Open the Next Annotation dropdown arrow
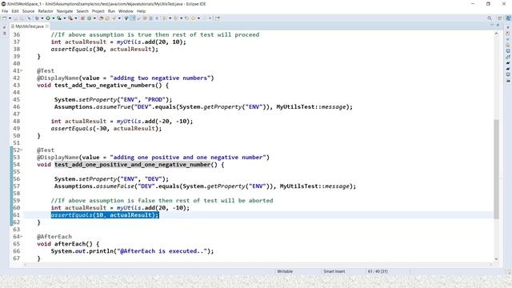Image resolution: width=512 pixels, height=288 pixels. tap(170, 18)
